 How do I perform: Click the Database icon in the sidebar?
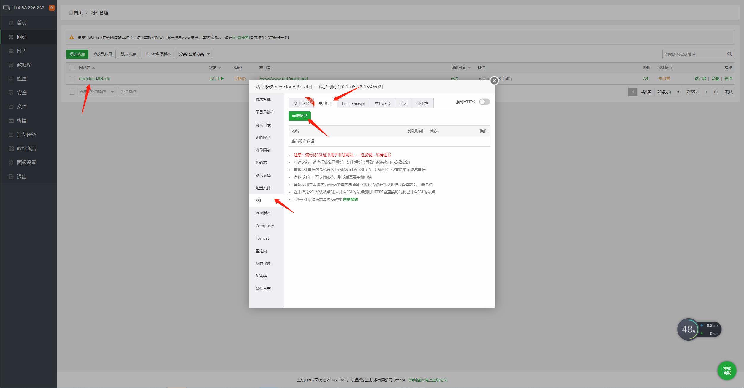point(11,65)
